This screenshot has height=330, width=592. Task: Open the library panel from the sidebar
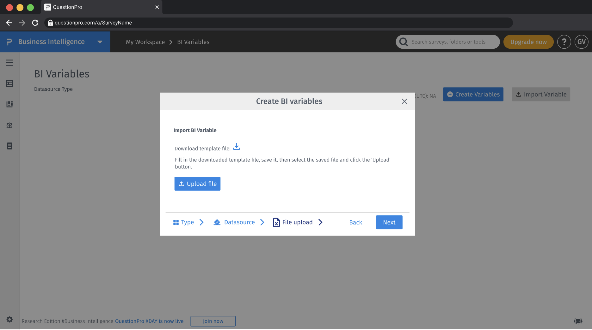[x=9, y=104]
